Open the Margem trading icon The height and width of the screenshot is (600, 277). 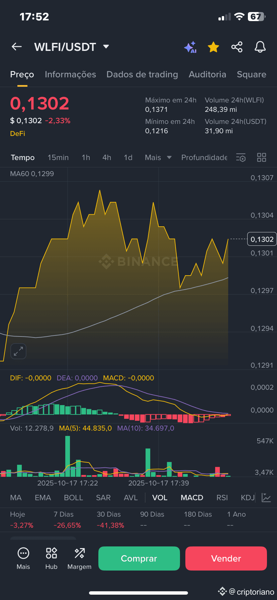point(79,558)
